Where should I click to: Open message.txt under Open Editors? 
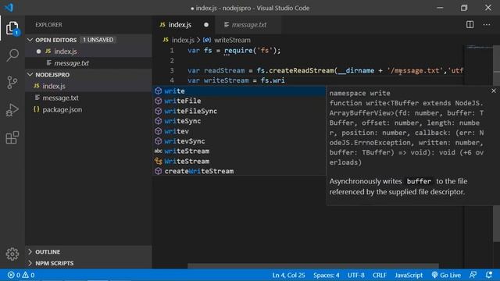pos(88,63)
